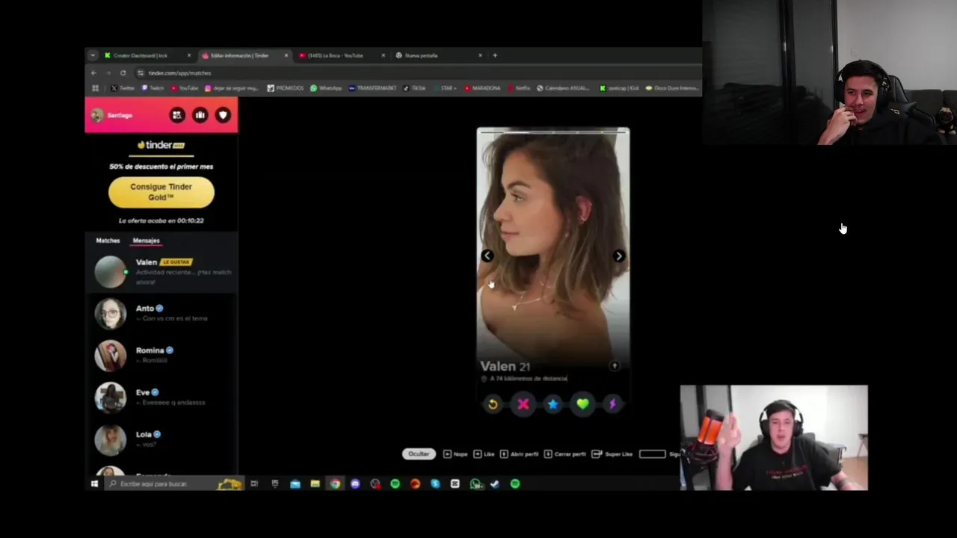The width and height of the screenshot is (957, 538).
Task: Open the Eve conversation
Action: click(161, 398)
